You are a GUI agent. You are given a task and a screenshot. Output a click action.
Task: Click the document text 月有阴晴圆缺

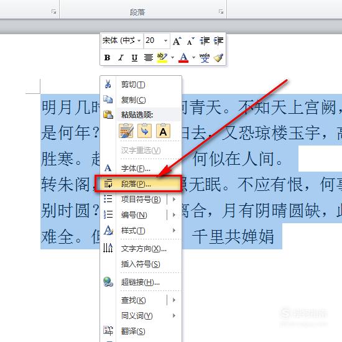tap(270, 210)
